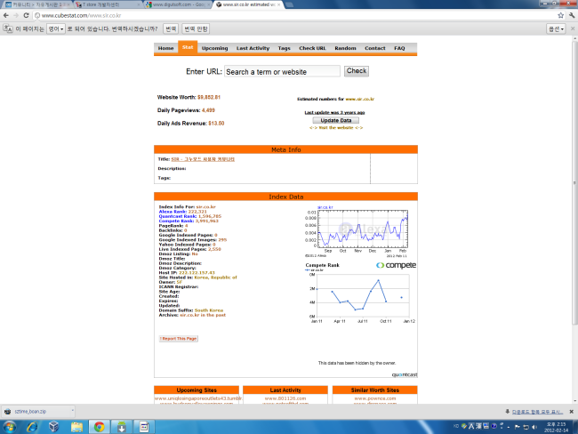
Task: Open the Check URL menu item
Action: (312, 48)
